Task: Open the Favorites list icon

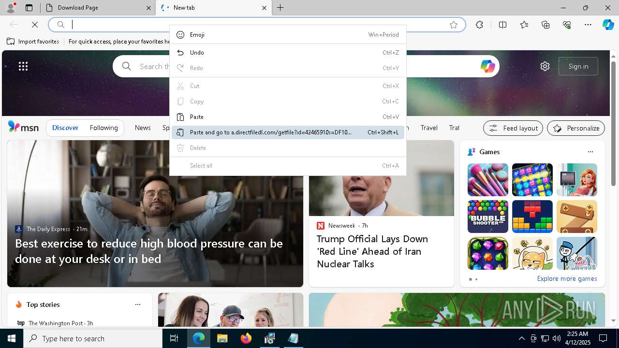Action: (524, 25)
